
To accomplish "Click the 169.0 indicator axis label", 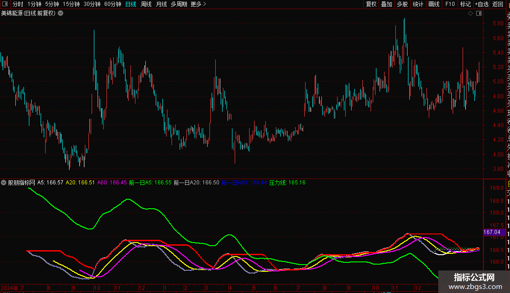I will [x=496, y=188].
